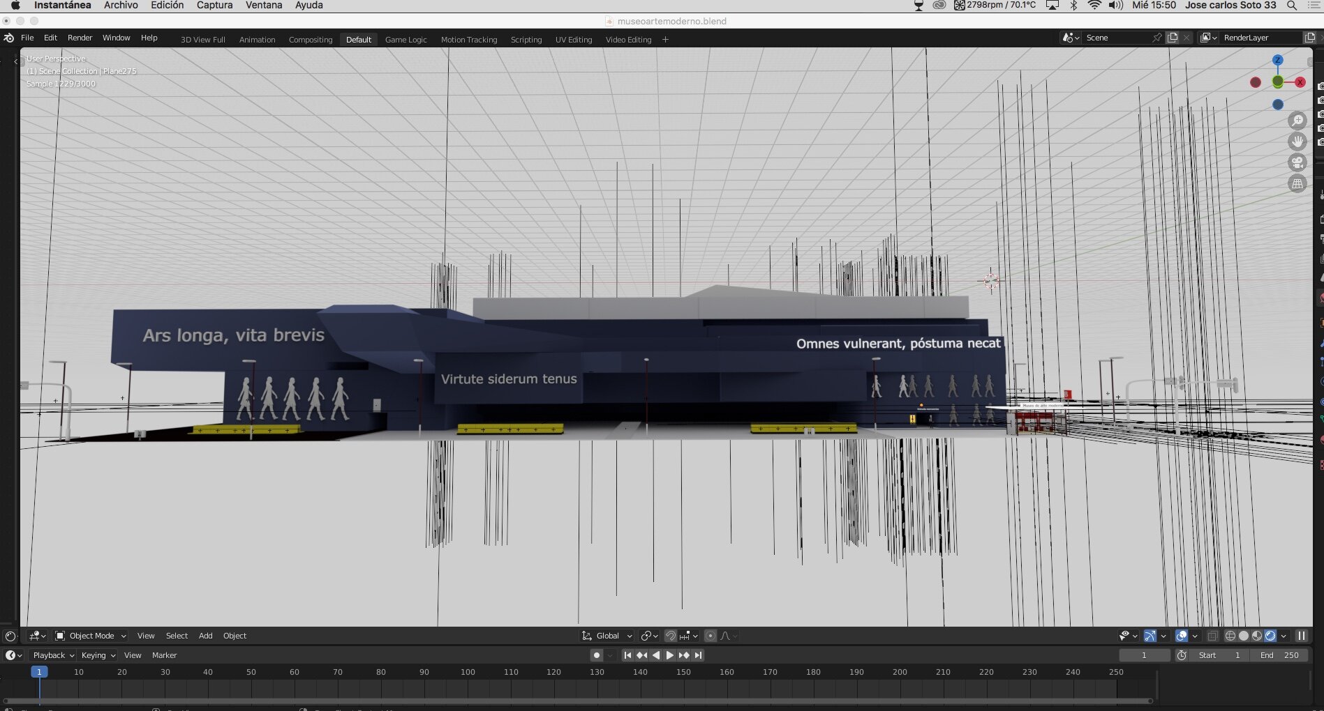Click the hand pan view gizmo

pyautogui.click(x=1297, y=142)
